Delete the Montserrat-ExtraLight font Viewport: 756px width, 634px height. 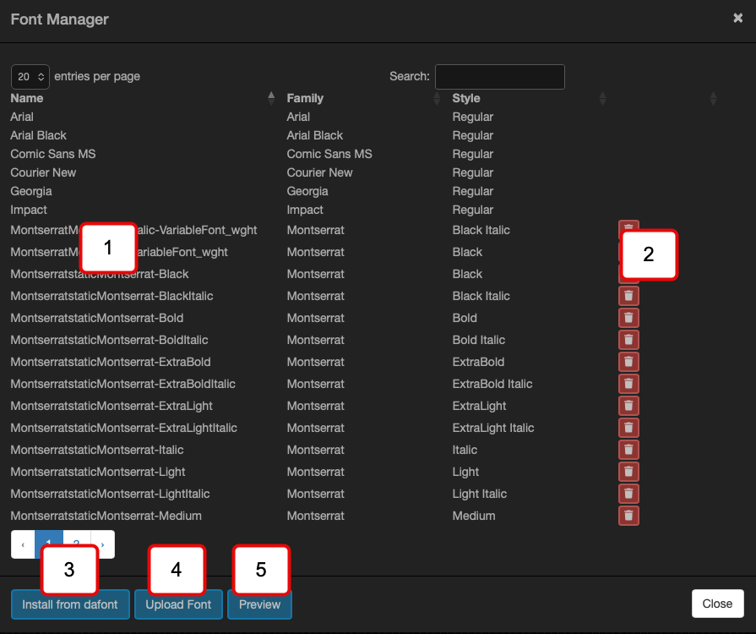[x=628, y=406]
